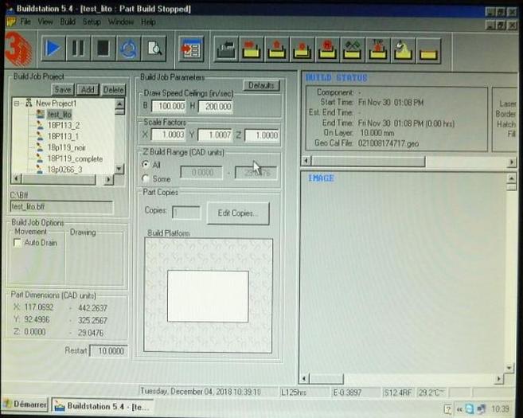Click the help question mark icon in taskbar

click(x=448, y=408)
